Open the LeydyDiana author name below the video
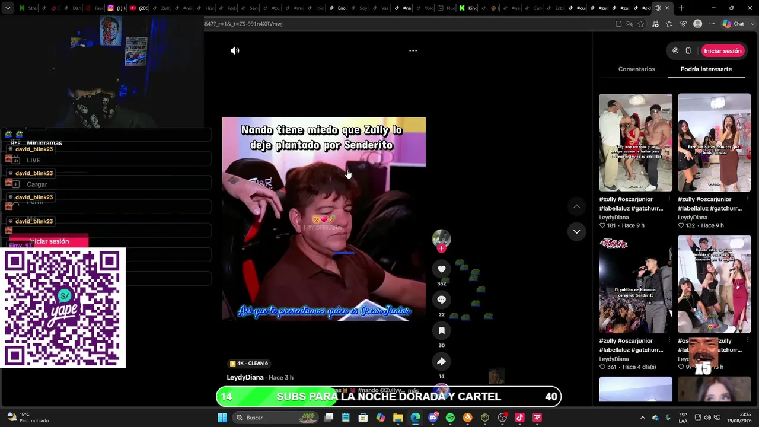 (245, 378)
